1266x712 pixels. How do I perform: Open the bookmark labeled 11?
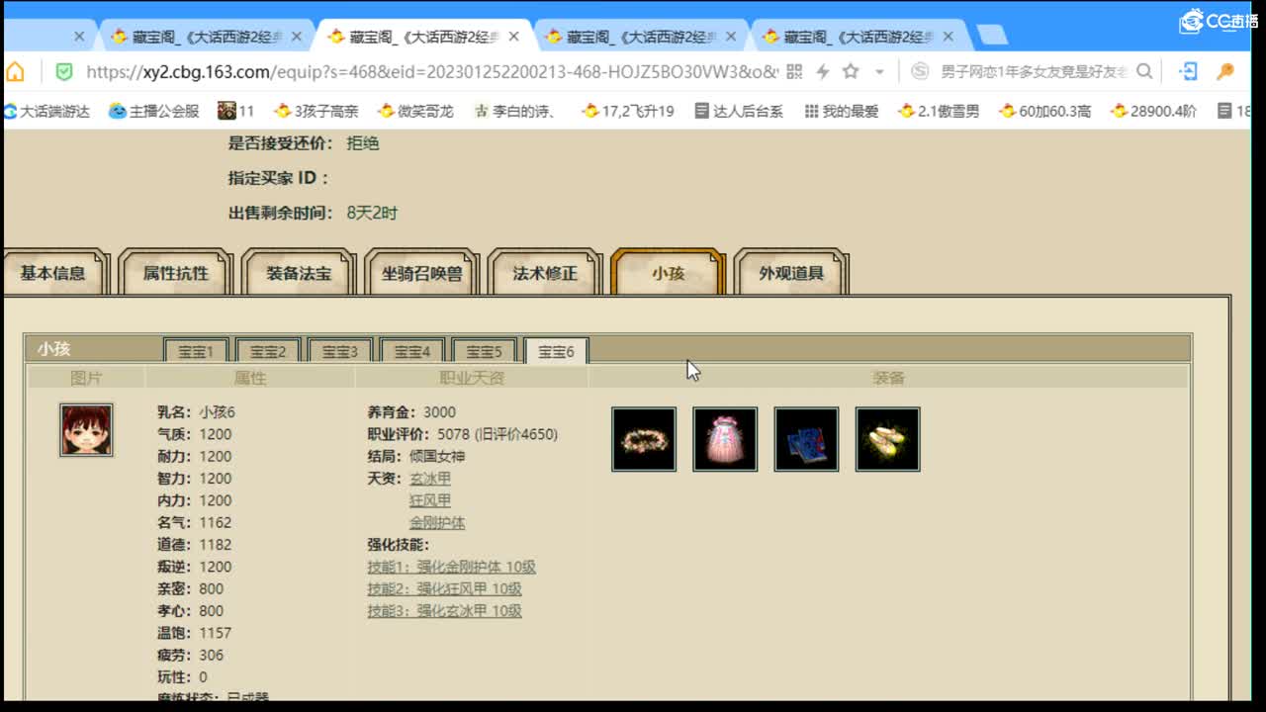pyautogui.click(x=236, y=111)
